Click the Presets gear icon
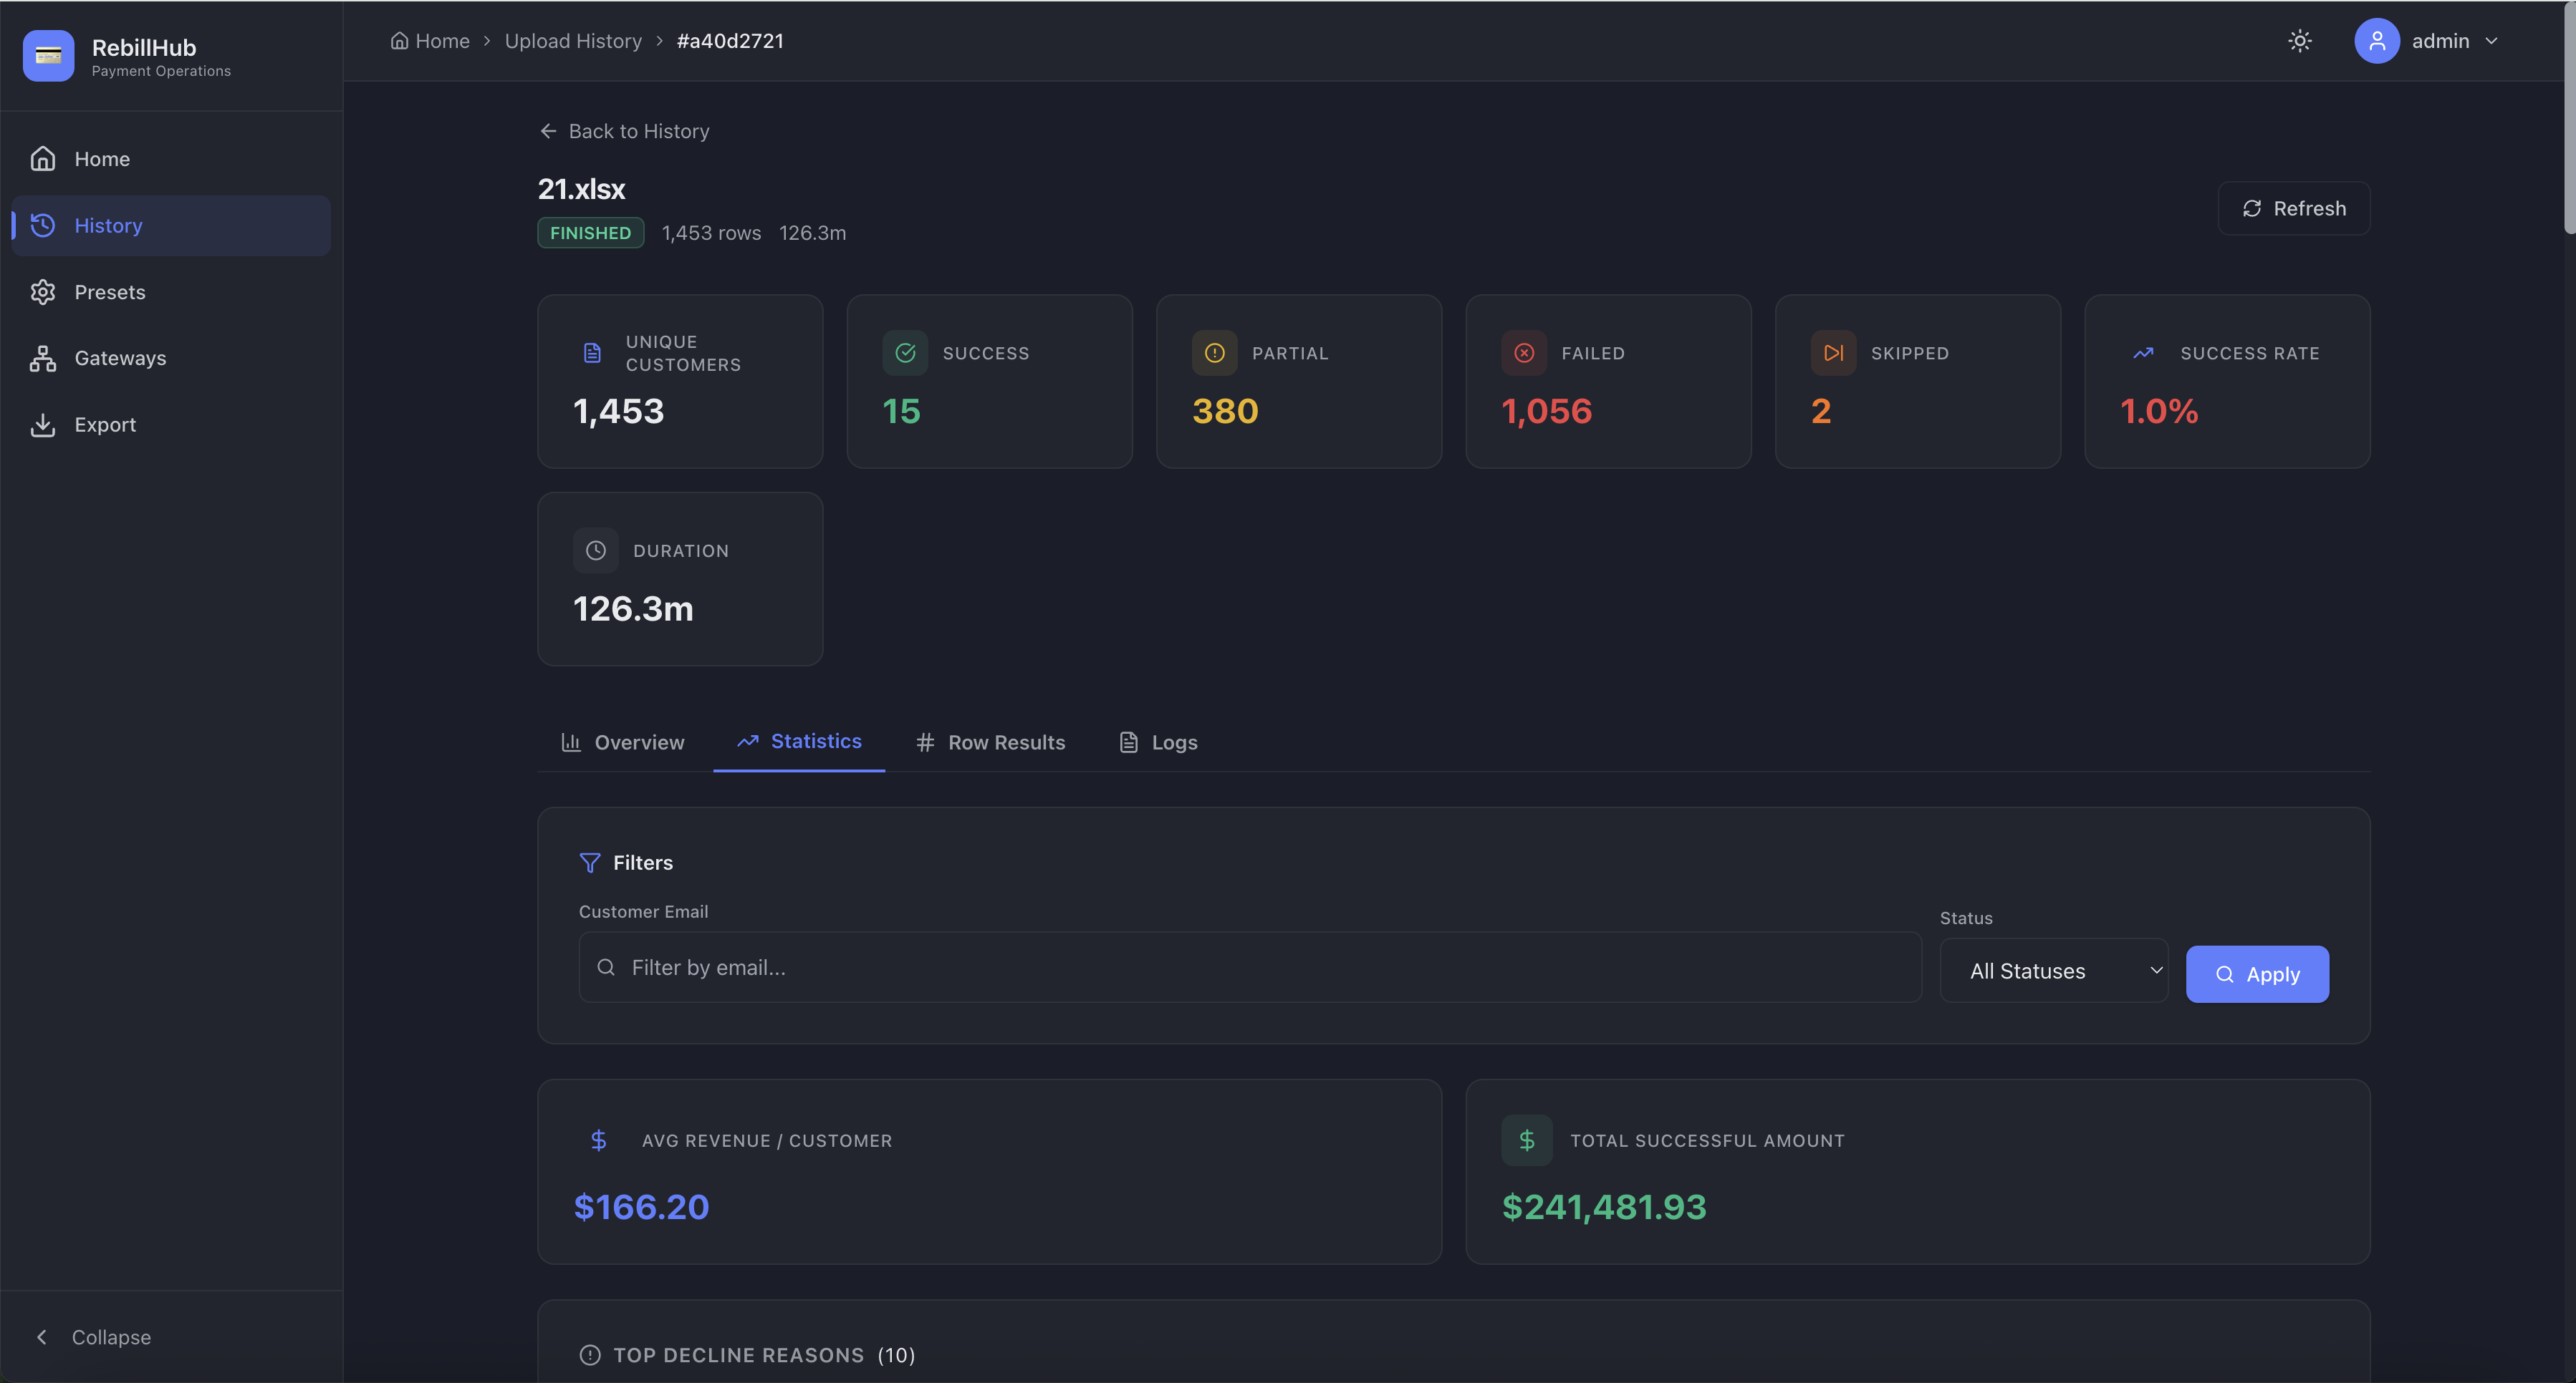This screenshot has height=1383, width=2576. point(42,291)
